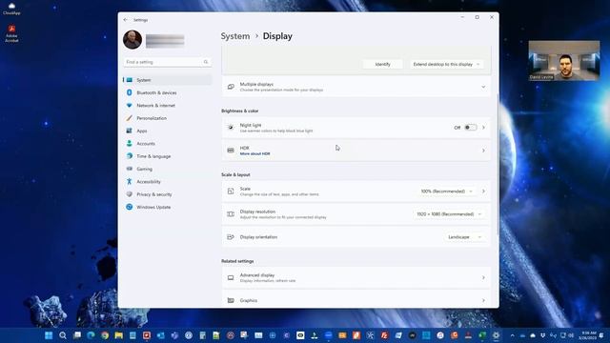Screen dimensions: 610x343
Task: Open Graphics settings row
Action: (x=356, y=300)
